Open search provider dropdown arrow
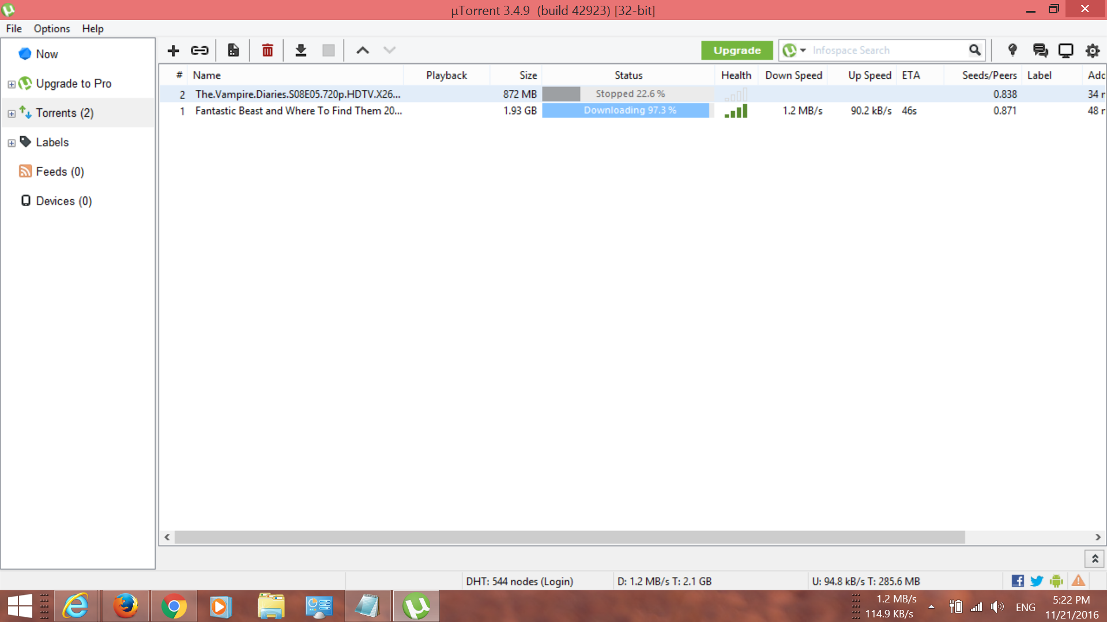Image resolution: width=1107 pixels, height=622 pixels. coord(803,51)
